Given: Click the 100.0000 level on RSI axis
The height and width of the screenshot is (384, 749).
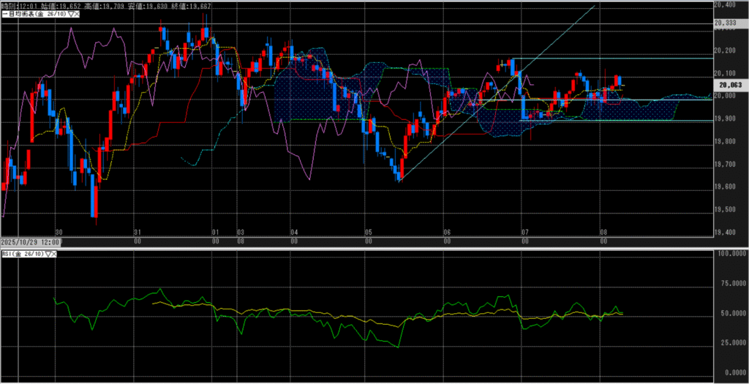Looking at the screenshot, I should pyautogui.click(x=729, y=254).
